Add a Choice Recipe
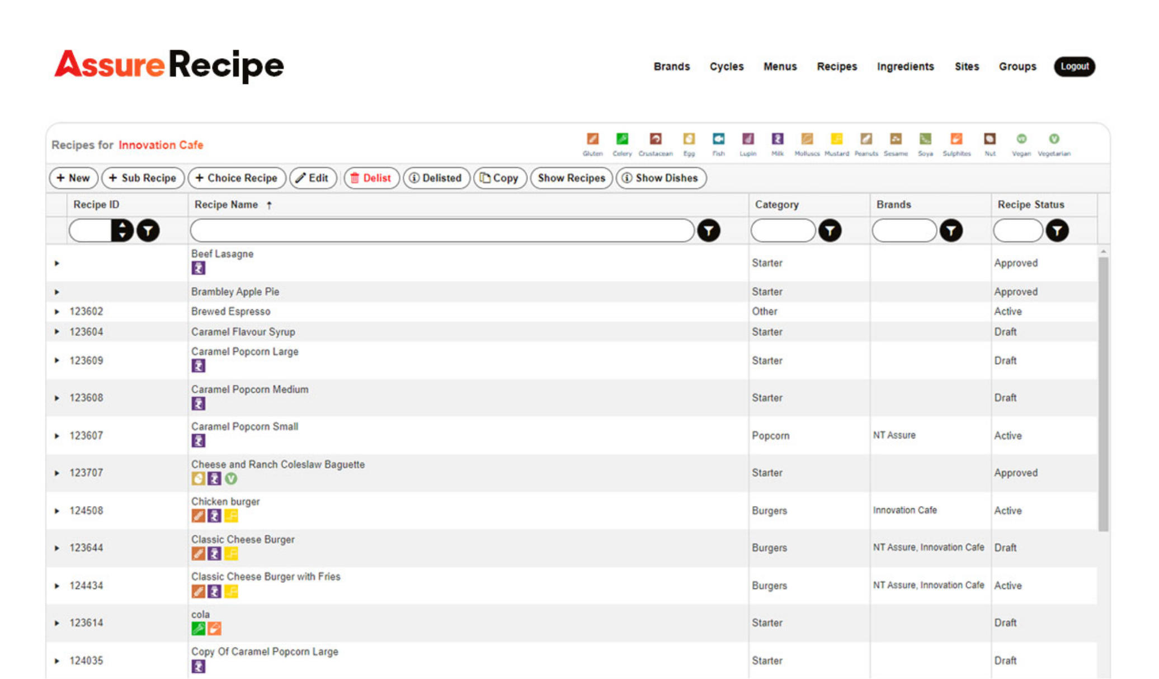1159x679 pixels. [x=237, y=178]
